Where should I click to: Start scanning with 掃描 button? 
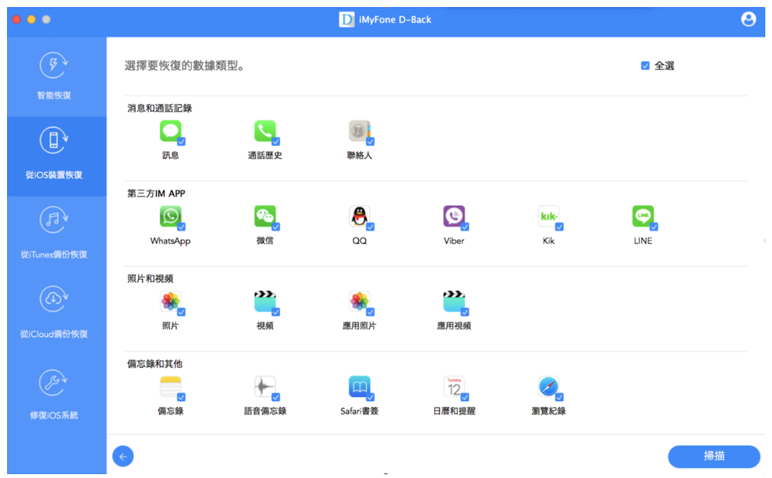tap(714, 456)
